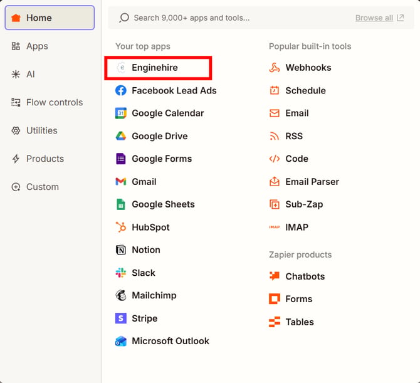Pick the Code brackets icon

pos(275,159)
